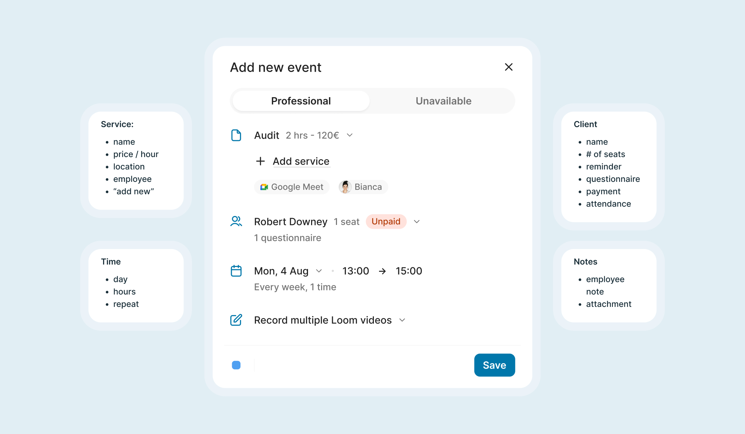Click the edit note pencil icon

click(x=236, y=320)
